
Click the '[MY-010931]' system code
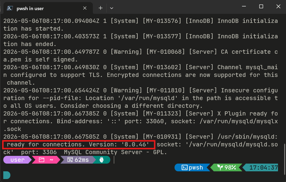[162, 137]
